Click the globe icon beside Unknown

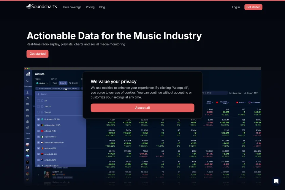(x=42, y=119)
